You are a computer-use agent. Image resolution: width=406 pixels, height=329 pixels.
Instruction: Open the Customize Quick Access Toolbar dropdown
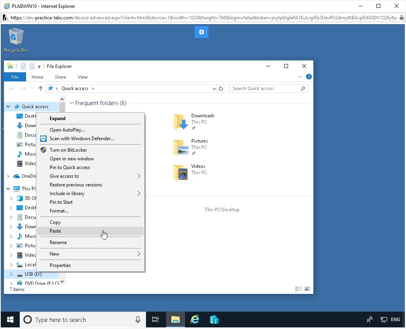39,67
